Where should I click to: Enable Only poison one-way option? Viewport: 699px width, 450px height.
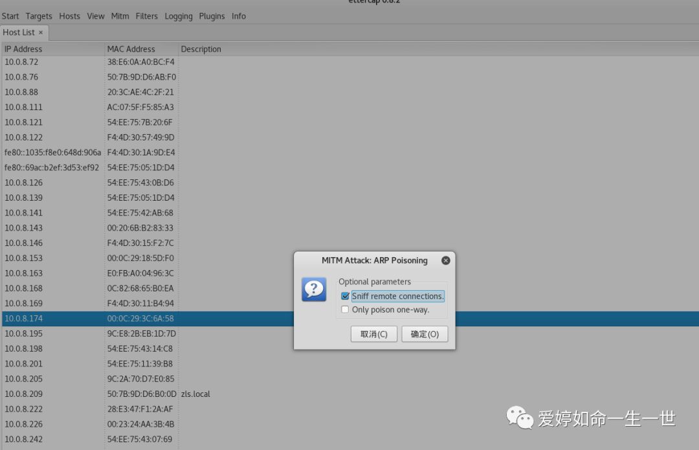(x=345, y=309)
